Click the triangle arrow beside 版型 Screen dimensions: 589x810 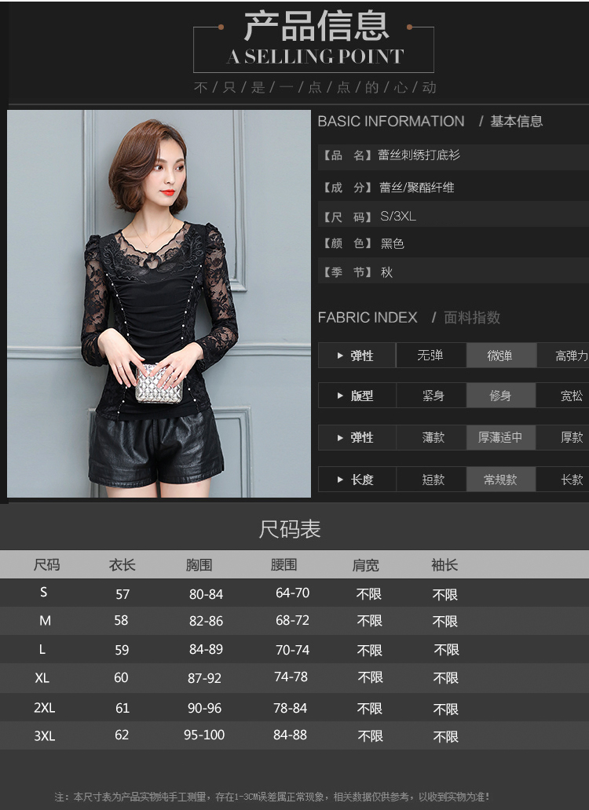(340, 396)
